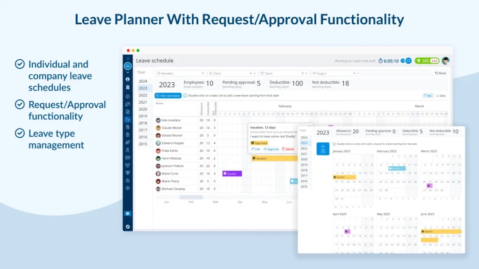Viewport: 479px width, 269px height.
Task: Select year 2024 in the year list
Action: tap(143, 81)
